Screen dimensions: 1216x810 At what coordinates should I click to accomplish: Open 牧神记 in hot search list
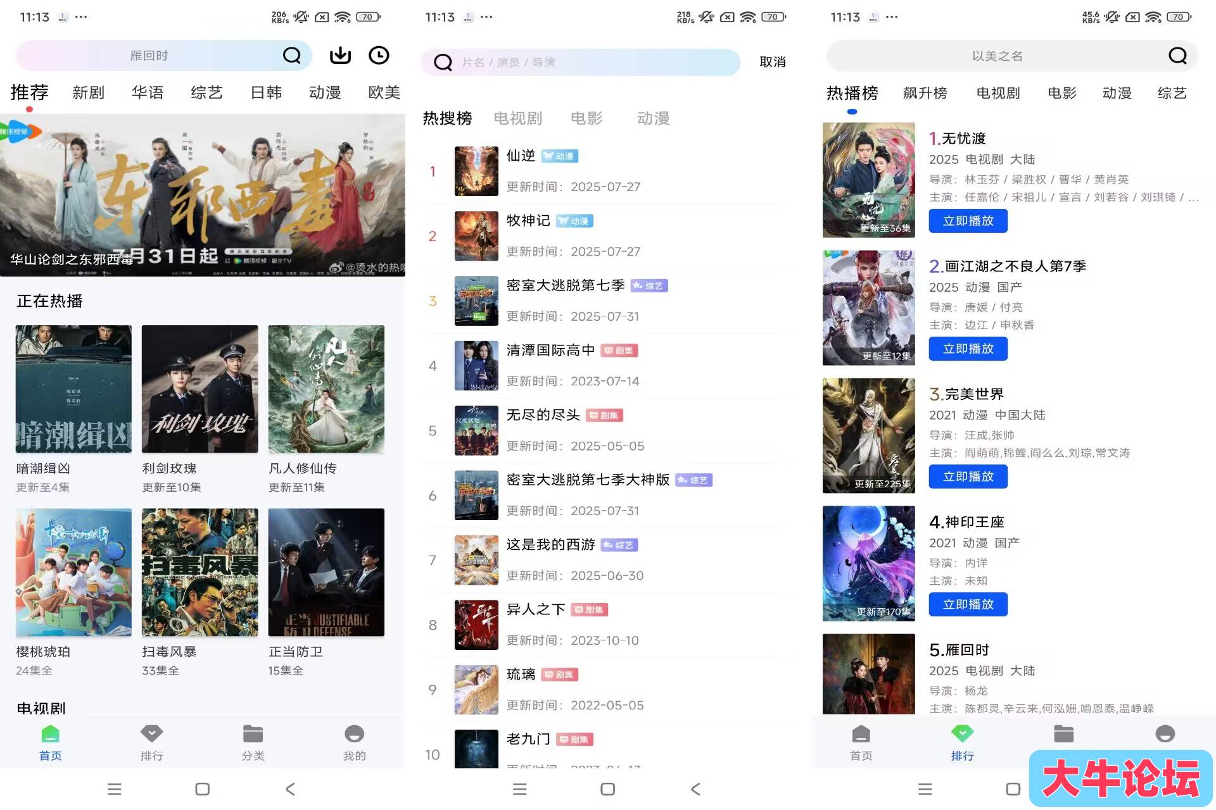tap(608, 236)
